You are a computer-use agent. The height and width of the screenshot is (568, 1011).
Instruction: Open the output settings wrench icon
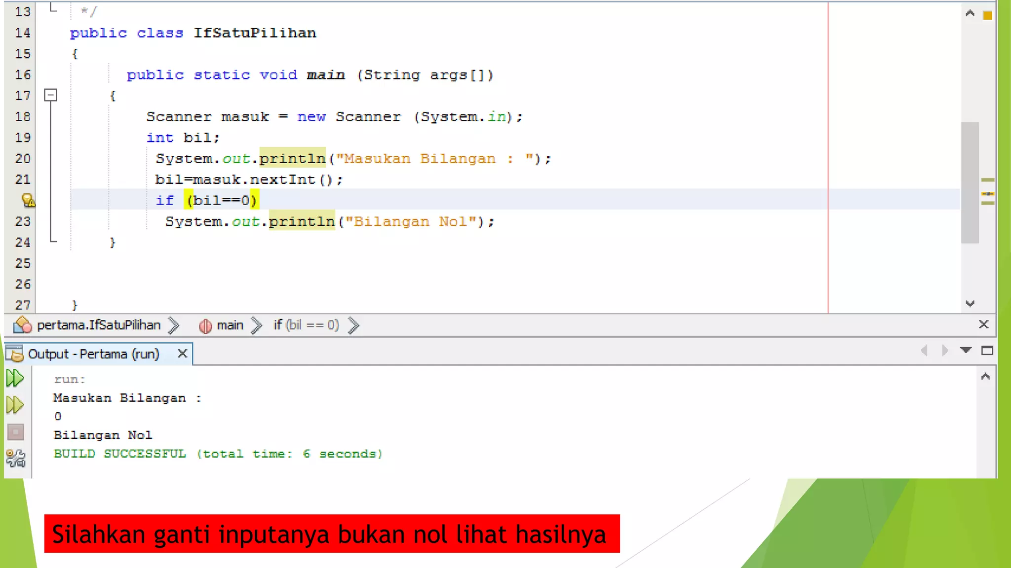(16, 459)
